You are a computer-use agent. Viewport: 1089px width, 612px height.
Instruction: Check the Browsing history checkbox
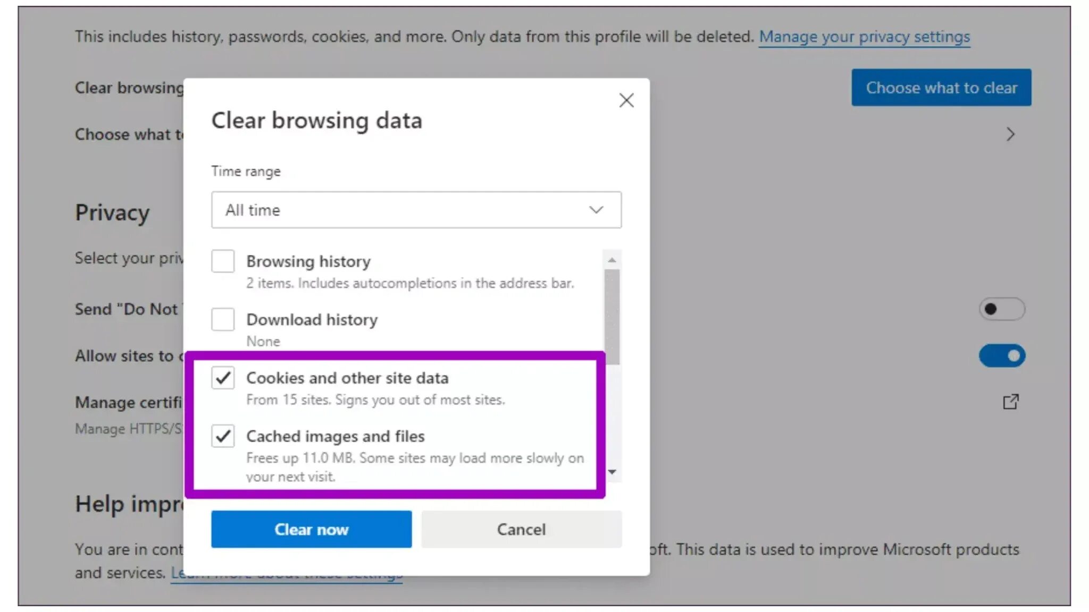223,261
